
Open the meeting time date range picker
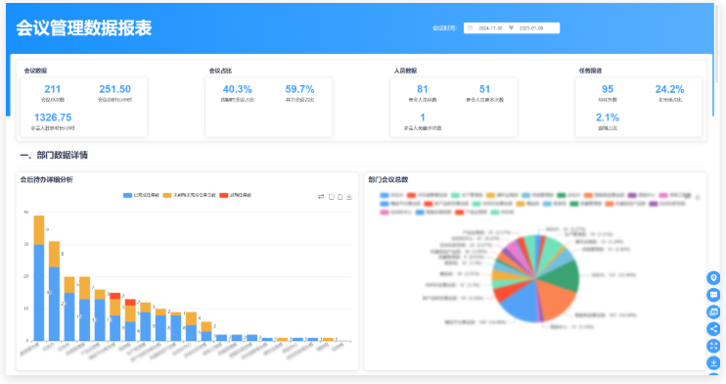point(512,28)
